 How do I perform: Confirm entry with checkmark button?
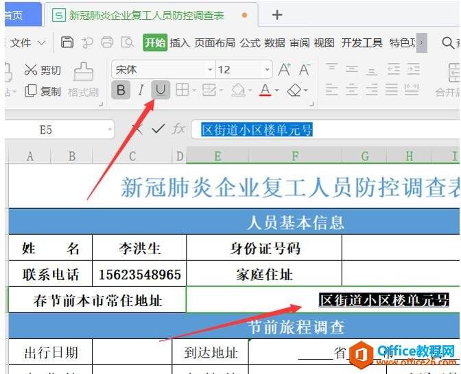point(158,129)
